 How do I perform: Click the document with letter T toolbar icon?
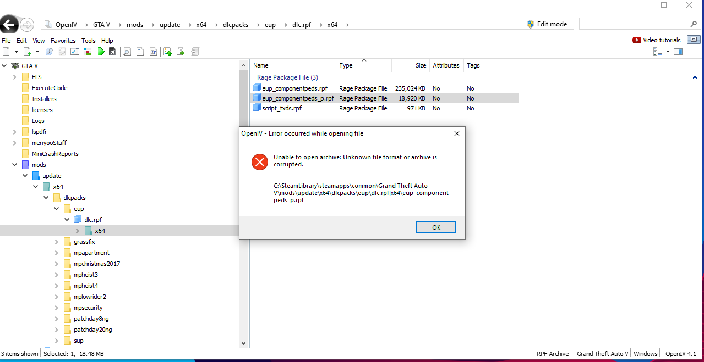(x=153, y=52)
